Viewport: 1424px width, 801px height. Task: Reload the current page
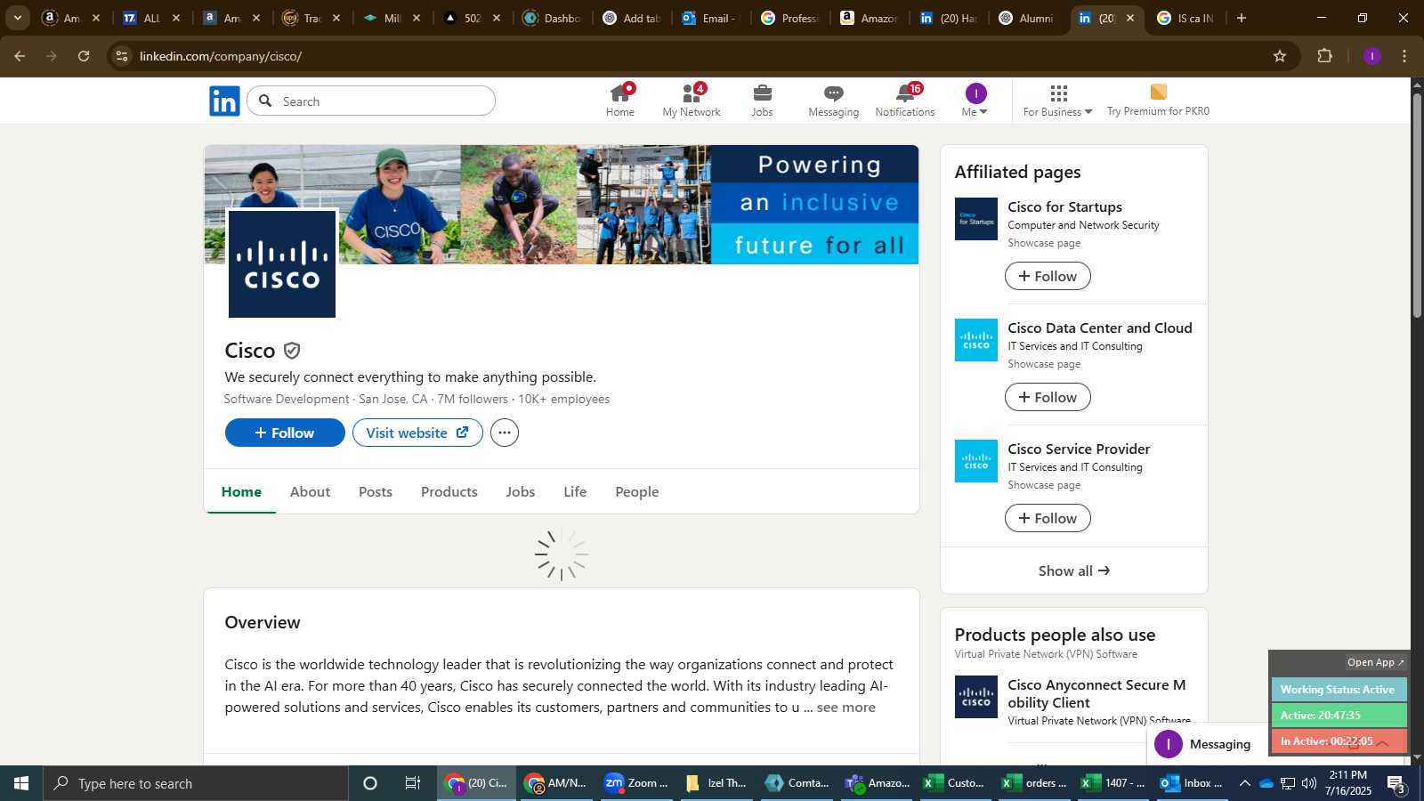pyautogui.click(x=84, y=56)
